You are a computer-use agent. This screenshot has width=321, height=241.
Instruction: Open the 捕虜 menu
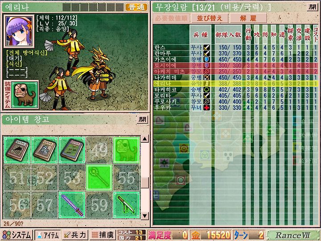103,235
